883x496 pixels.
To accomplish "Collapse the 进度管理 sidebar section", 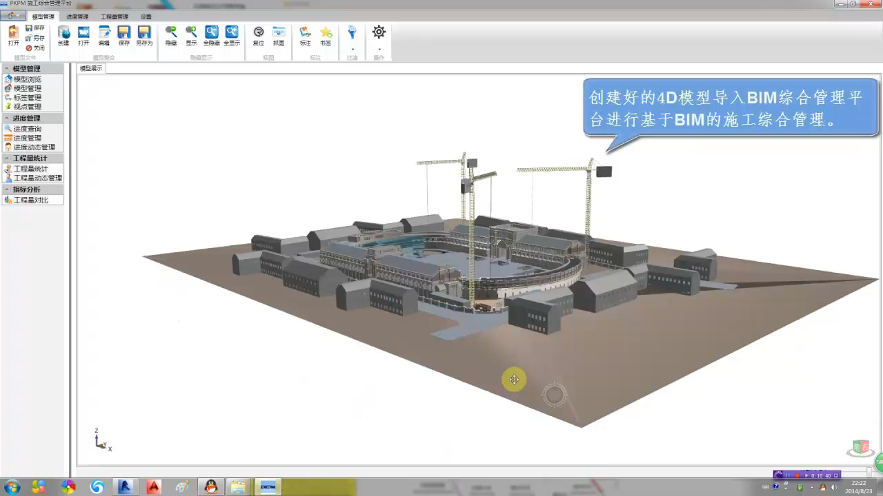I will click(32, 118).
